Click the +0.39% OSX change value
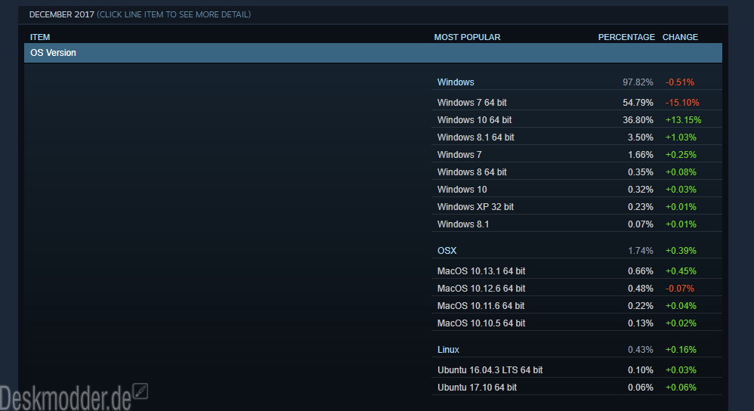This screenshot has height=411, width=754. (681, 250)
